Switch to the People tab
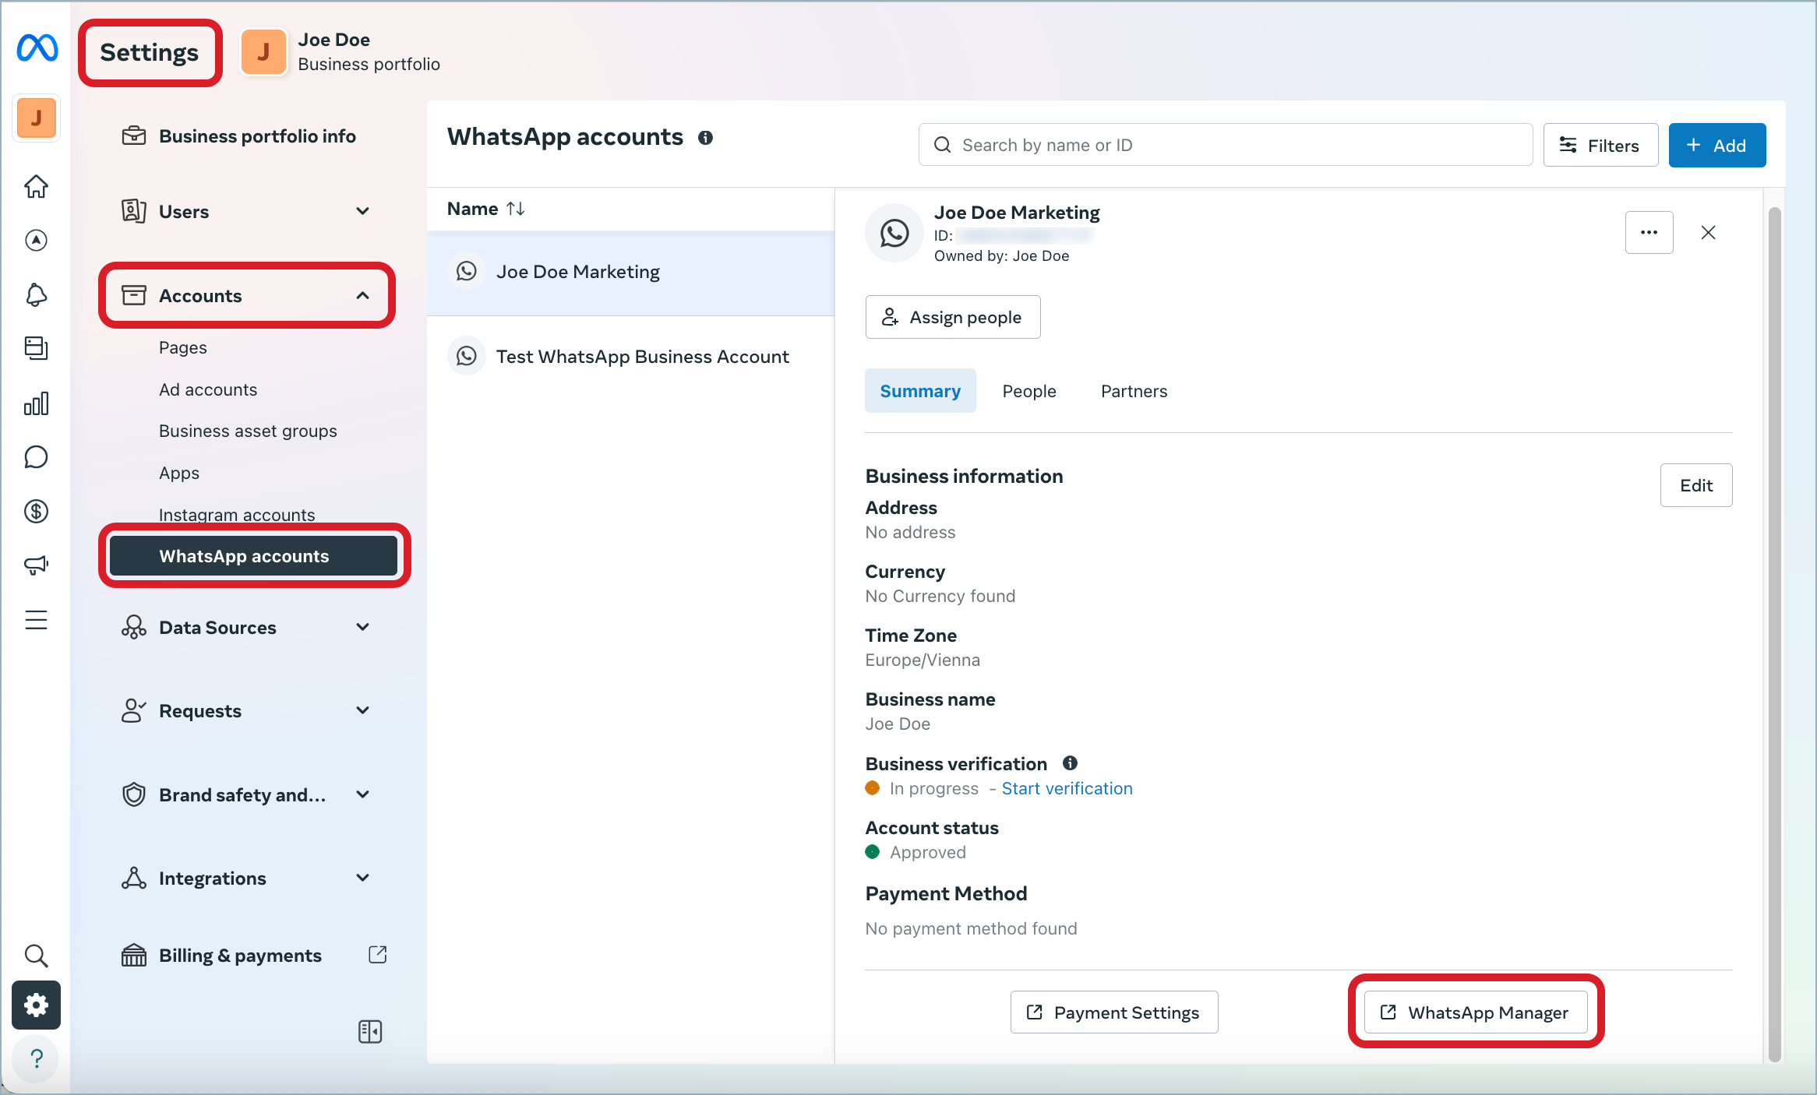 [1028, 391]
